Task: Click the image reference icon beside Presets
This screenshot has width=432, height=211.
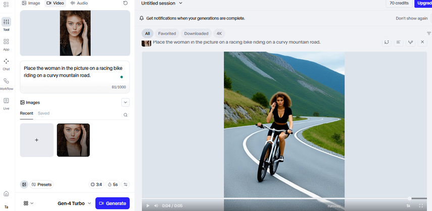Action: (24, 185)
